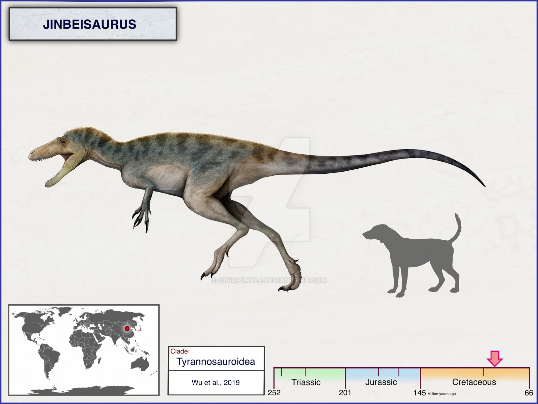Click the Cretaceous period label
Screen dimensions: 538x404
(x=474, y=382)
